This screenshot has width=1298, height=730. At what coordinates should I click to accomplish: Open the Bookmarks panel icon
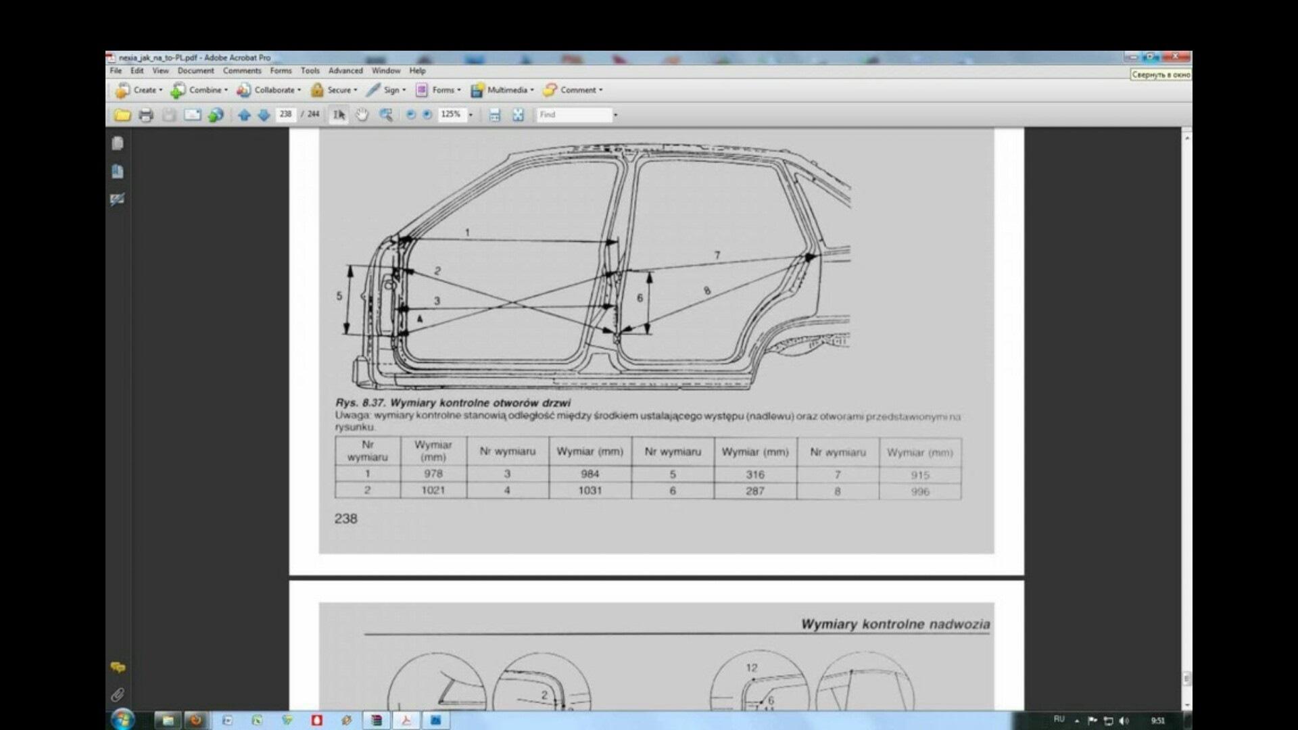click(x=118, y=171)
